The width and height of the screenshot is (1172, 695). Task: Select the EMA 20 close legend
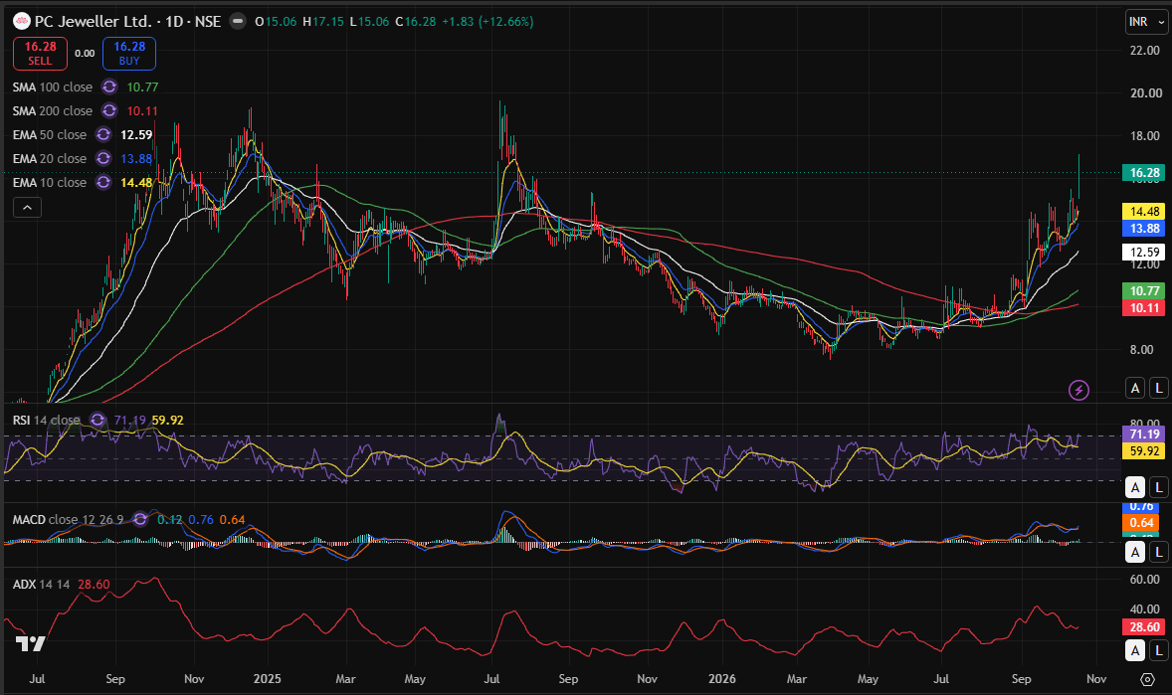point(50,159)
